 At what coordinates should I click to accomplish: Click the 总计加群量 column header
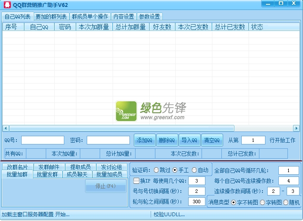[131, 27]
